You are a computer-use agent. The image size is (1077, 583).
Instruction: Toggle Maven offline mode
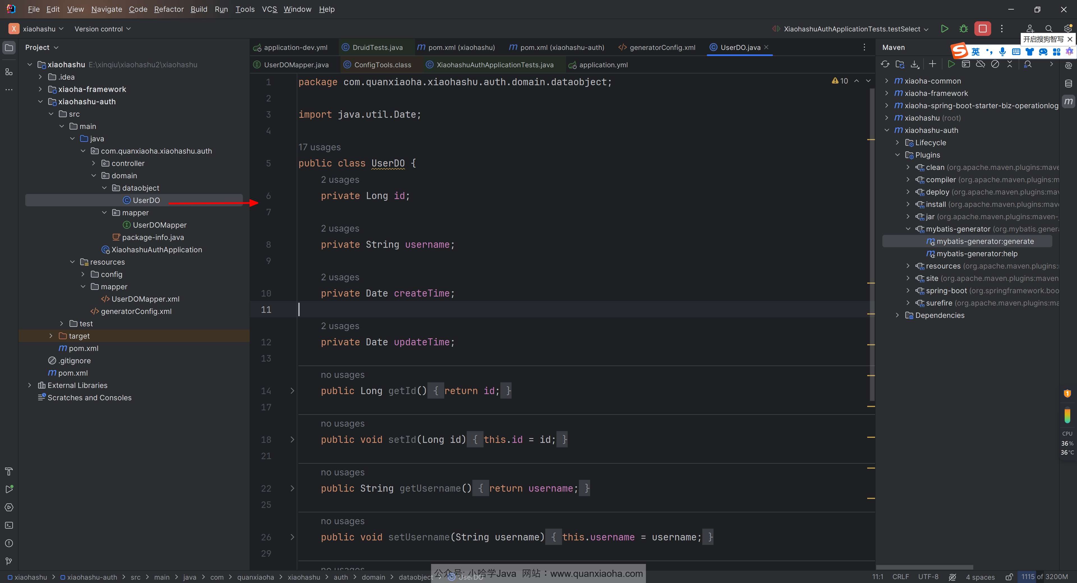pyautogui.click(x=981, y=64)
